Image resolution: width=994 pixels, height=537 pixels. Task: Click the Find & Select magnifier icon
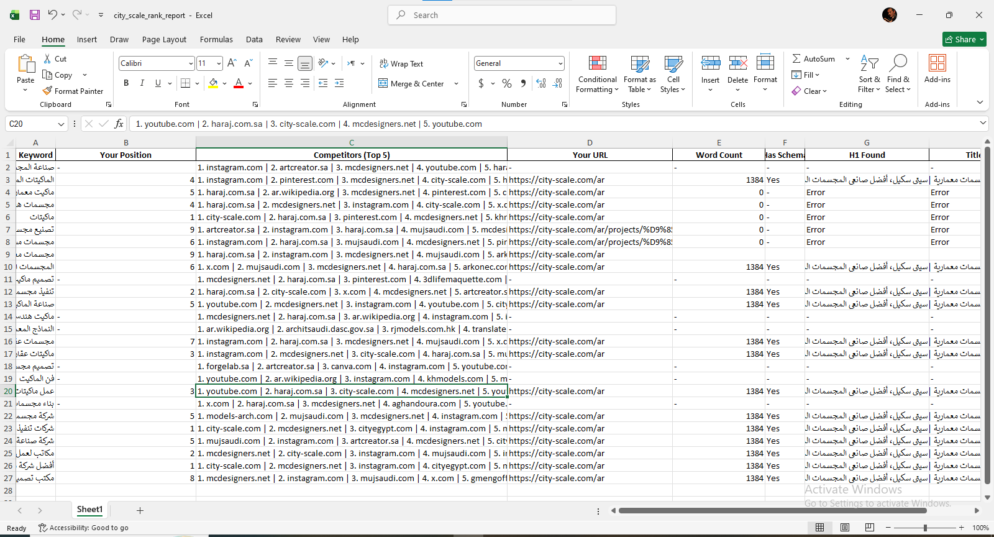point(898,63)
